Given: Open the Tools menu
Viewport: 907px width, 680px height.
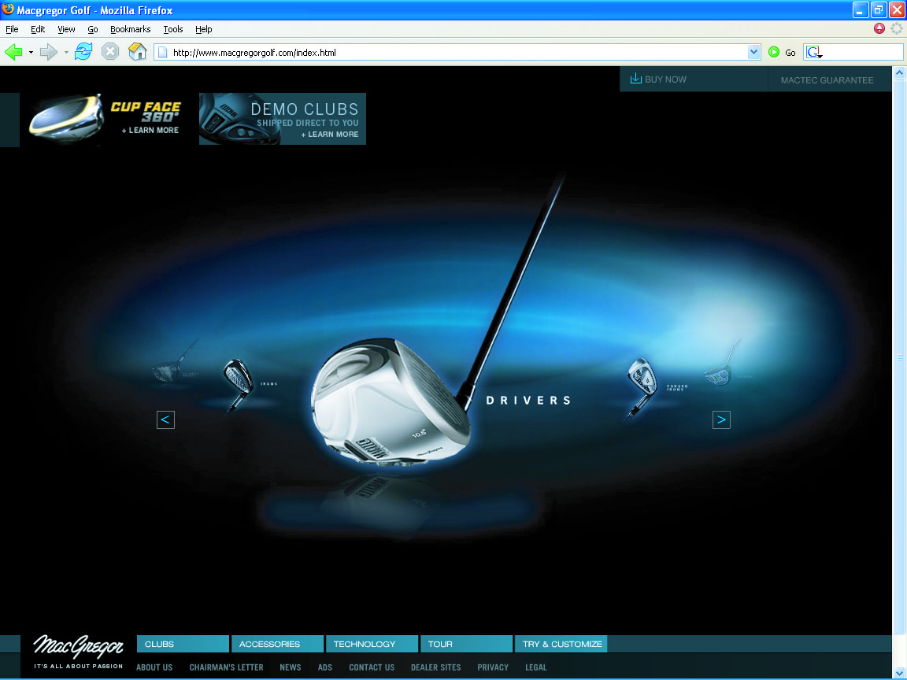Looking at the screenshot, I should 173,29.
